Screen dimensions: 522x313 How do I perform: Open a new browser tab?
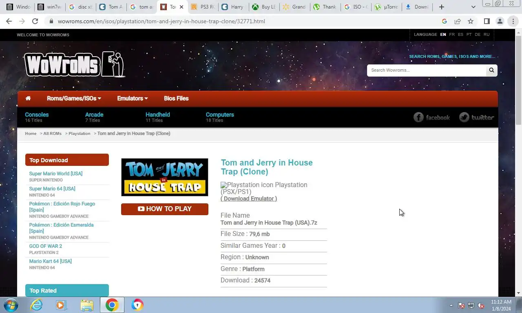pyautogui.click(x=441, y=7)
